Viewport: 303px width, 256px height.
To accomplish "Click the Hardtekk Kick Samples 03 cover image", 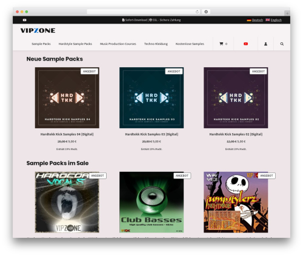I will click(151, 98).
